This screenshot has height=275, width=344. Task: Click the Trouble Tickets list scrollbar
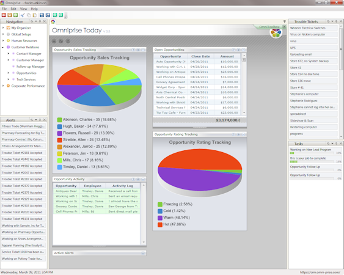pyautogui.click(x=341, y=81)
